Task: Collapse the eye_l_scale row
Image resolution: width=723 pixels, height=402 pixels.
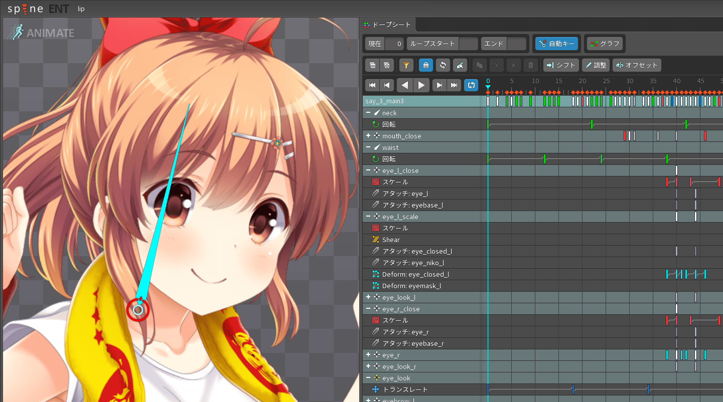Action: click(x=368, y=217)
